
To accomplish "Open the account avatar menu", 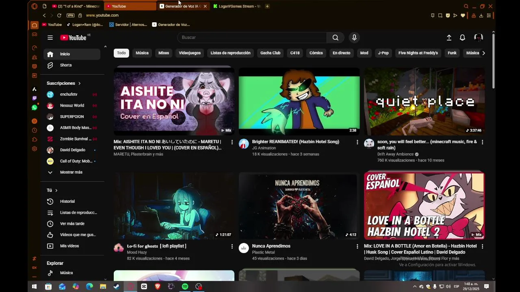I will 478,37.
